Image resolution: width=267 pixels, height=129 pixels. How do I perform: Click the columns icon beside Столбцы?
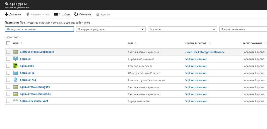[x=56, y=15]
